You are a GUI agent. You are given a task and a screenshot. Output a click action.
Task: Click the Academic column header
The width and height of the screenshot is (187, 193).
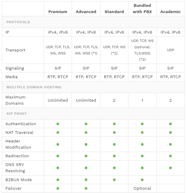click(x=170, y=12)
